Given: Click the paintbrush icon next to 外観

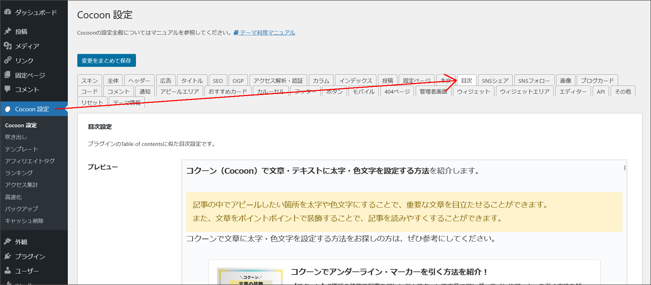Looking at the screenshot, I should tap(7, 242).
